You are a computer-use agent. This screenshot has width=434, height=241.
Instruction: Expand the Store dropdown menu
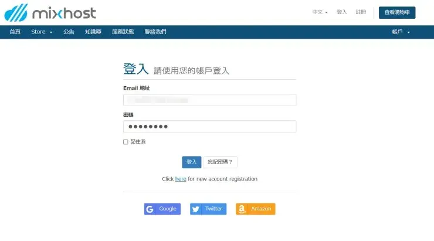coord(42,32)
